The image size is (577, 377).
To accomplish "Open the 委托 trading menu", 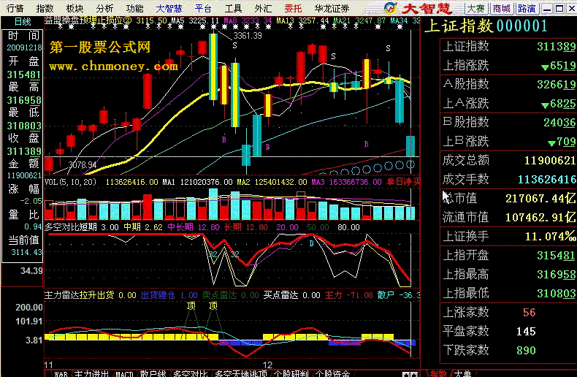I will 294,8.
